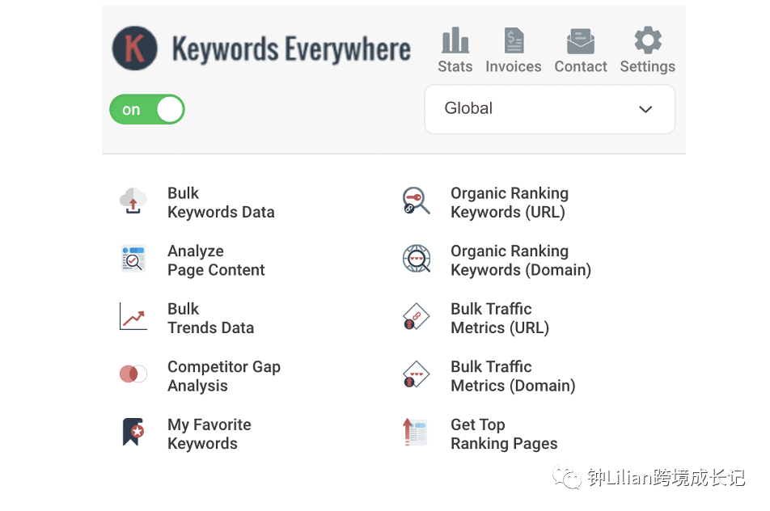Open the Settings gear icon
Screen dimensions: 770x511
(x=648, y=40)
